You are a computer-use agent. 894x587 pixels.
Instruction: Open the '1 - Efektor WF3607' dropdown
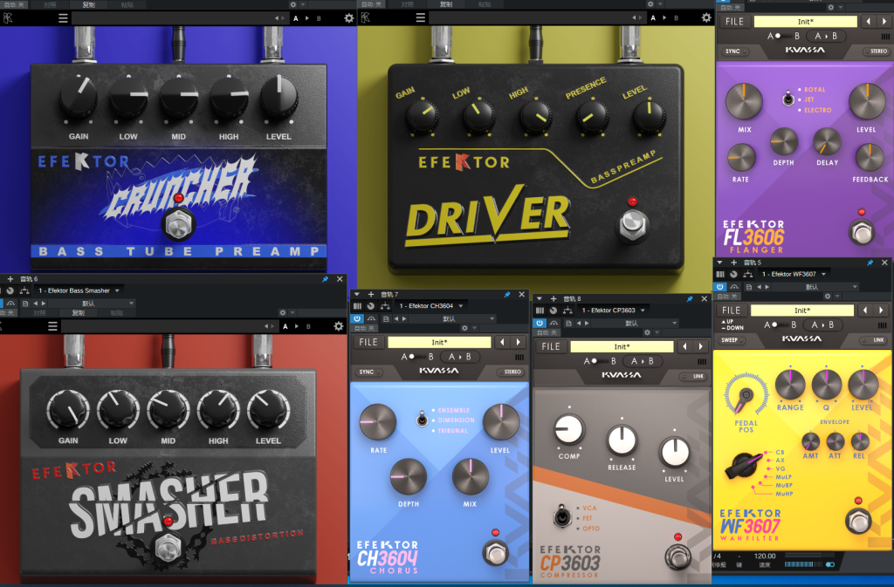(794, 274)
